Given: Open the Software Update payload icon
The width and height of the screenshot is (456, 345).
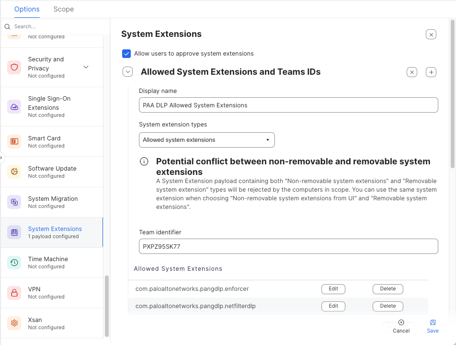Looking at the screenshot, I should (14, 172).
